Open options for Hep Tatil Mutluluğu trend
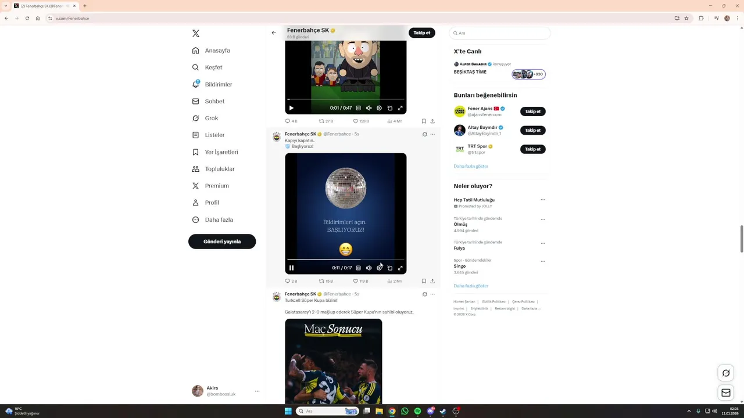The height and width of the screenshot is (418, 744). click(x=543, y=200)
